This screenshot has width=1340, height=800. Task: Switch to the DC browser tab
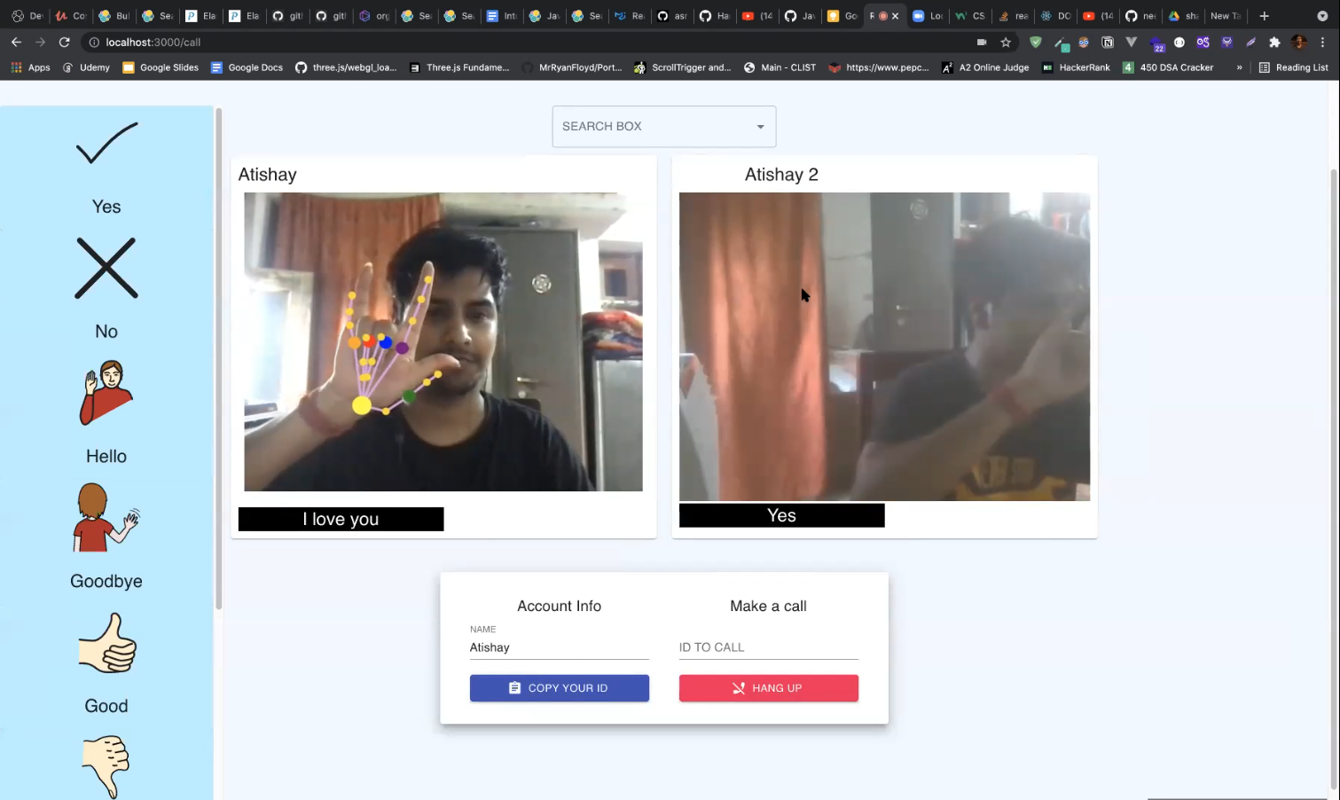[1055, 16]
